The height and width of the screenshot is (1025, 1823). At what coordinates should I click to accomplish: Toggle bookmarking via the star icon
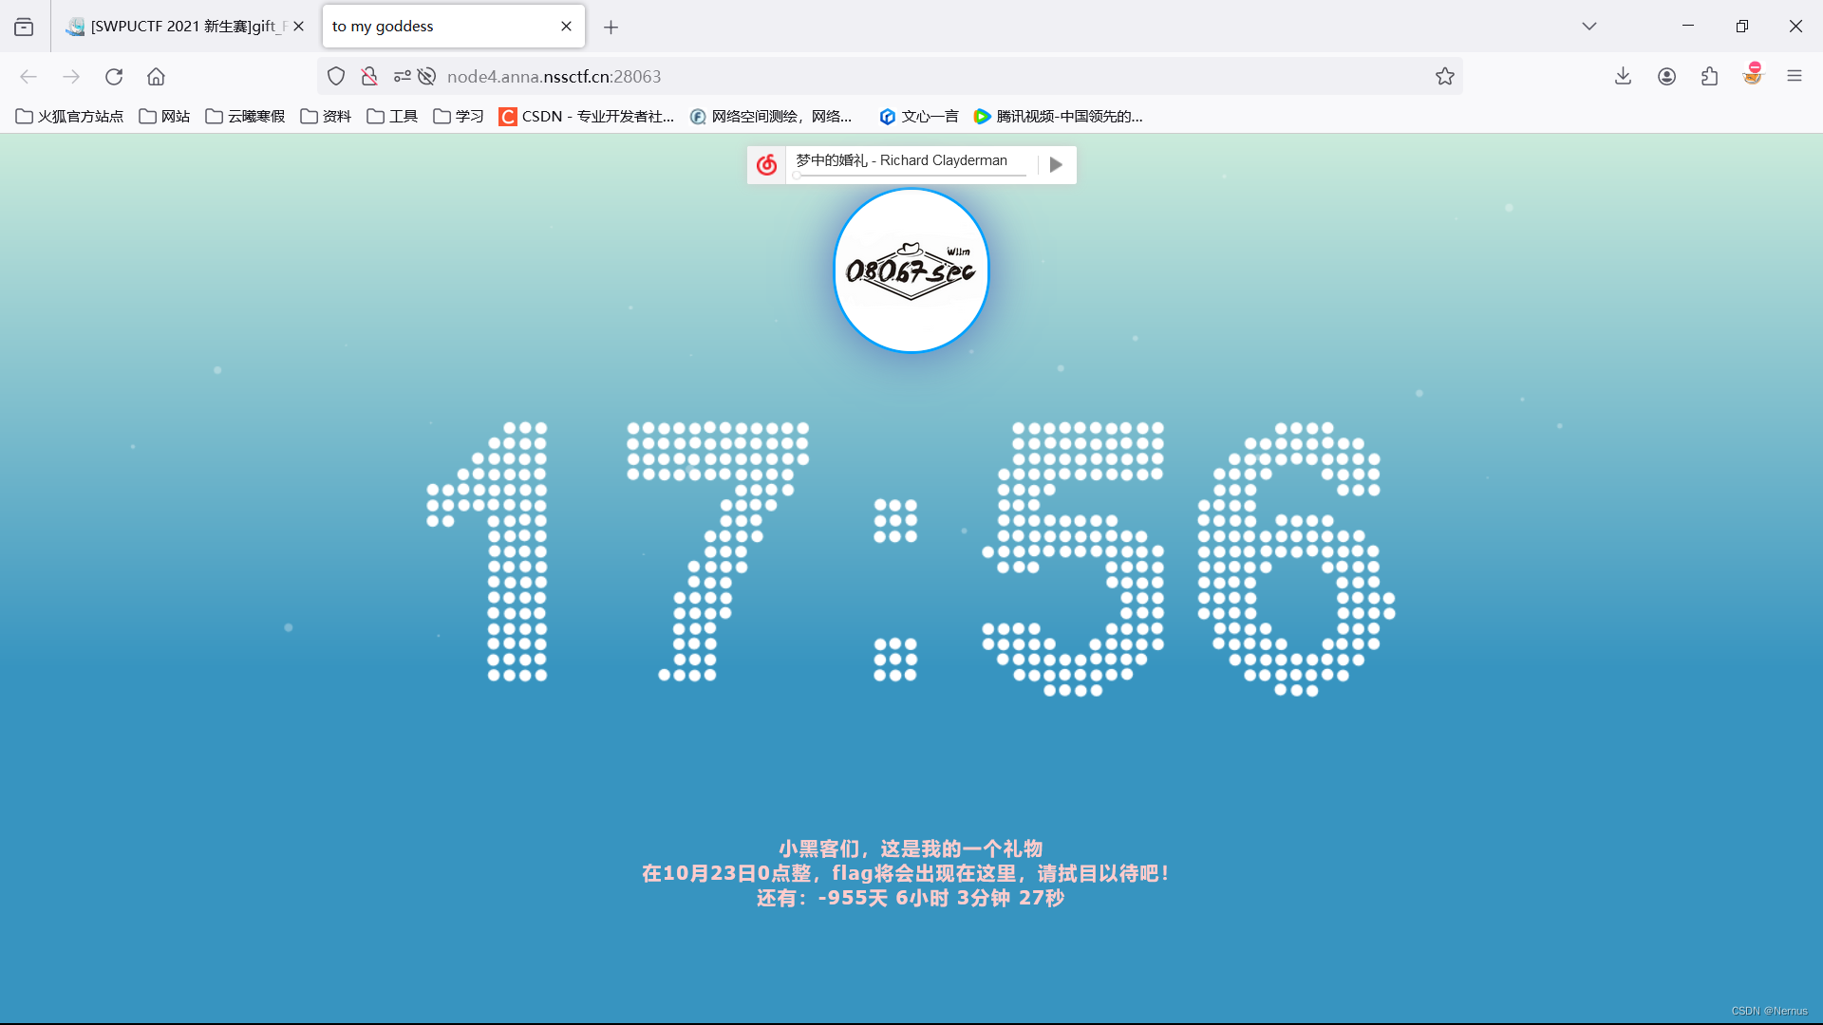(1445, 76)
